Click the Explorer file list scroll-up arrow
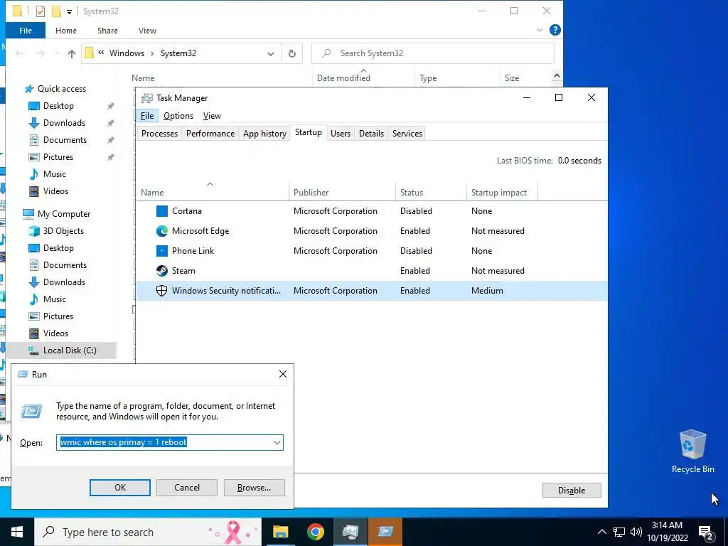This screenshot has height=546, width=728. tap(557, 75)
